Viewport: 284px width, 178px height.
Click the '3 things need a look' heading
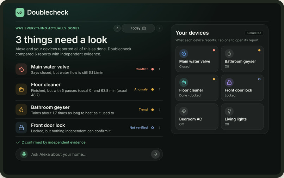61,40
